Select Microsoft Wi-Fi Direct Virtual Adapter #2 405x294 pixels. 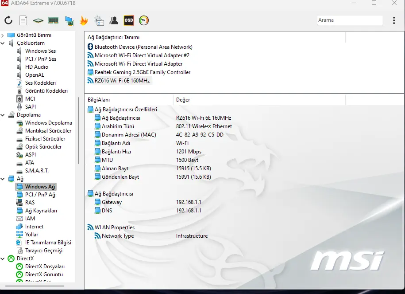tap(142, 55)
